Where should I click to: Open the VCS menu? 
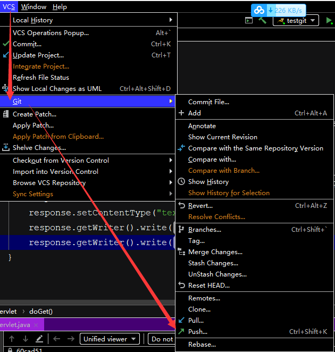tap(9, 7)
